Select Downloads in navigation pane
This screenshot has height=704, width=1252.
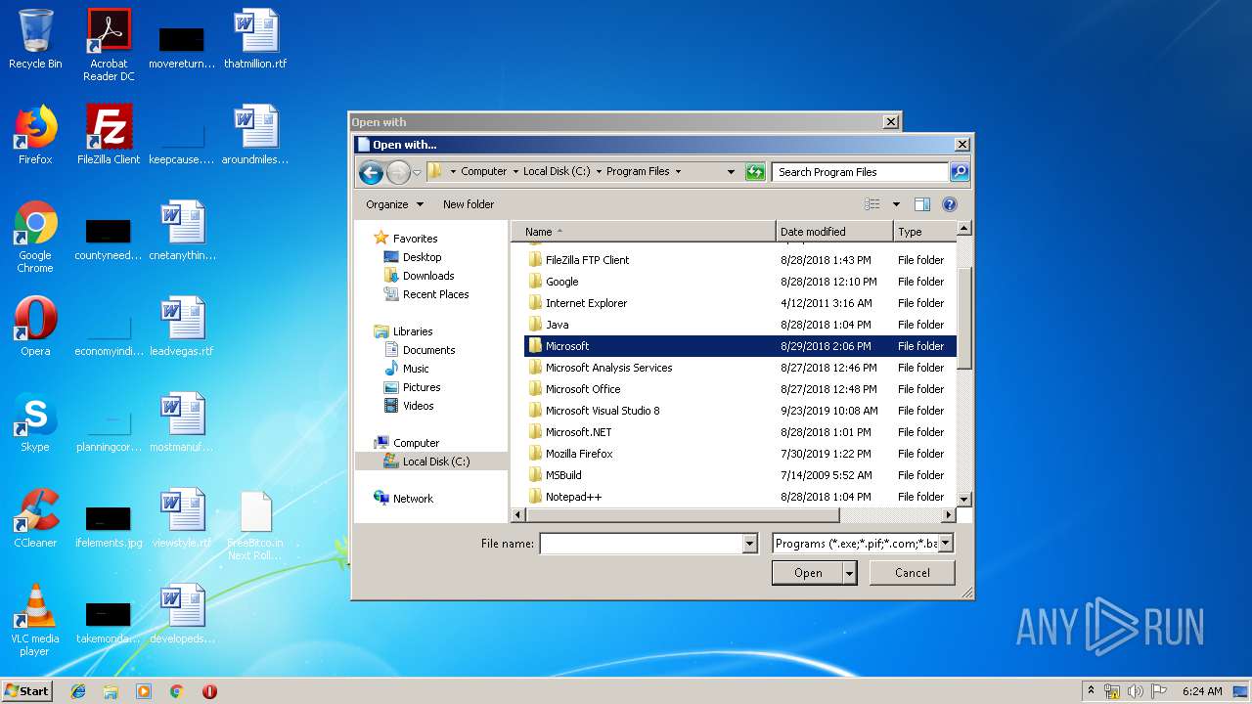pos(428,276)
